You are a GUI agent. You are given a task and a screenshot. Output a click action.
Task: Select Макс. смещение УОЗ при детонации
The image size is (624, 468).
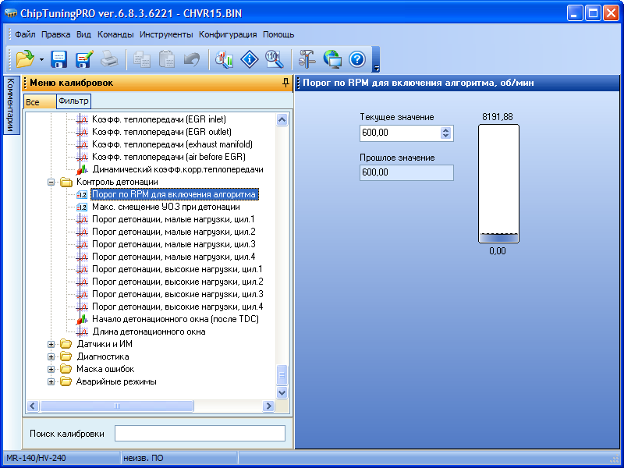tap(165, 207)
